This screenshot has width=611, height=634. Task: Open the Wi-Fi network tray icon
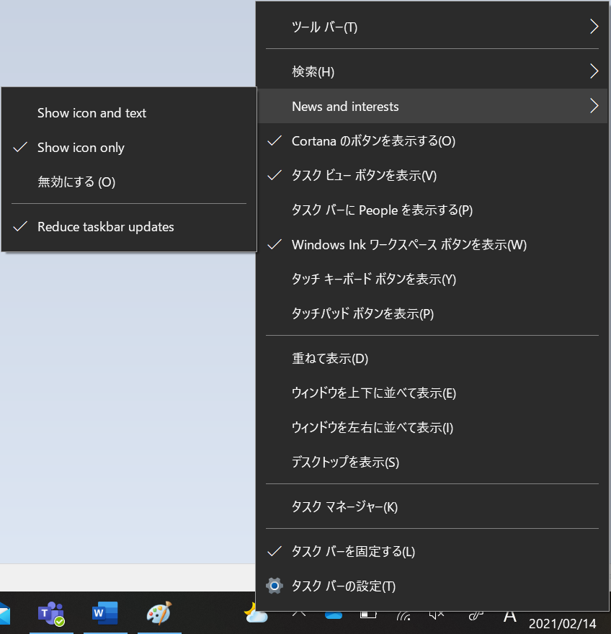pyautogui.click(x=403, y=615)
